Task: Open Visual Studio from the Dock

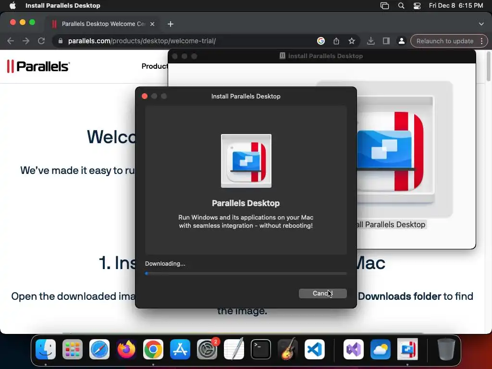Action: [x=354, y=349]
